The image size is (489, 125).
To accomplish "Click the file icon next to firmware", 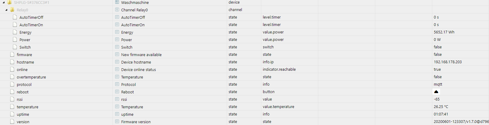I will point(12,55).
